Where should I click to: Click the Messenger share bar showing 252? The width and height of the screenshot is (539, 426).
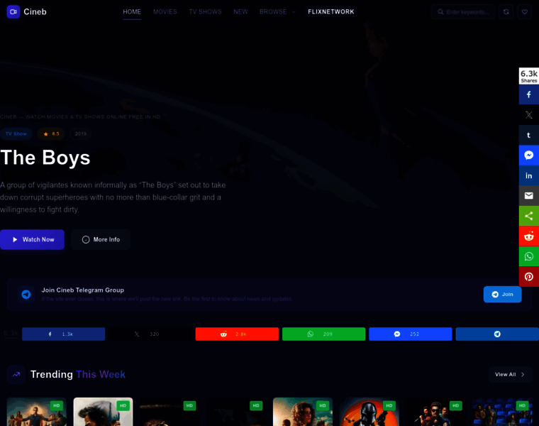coord(411,334)
